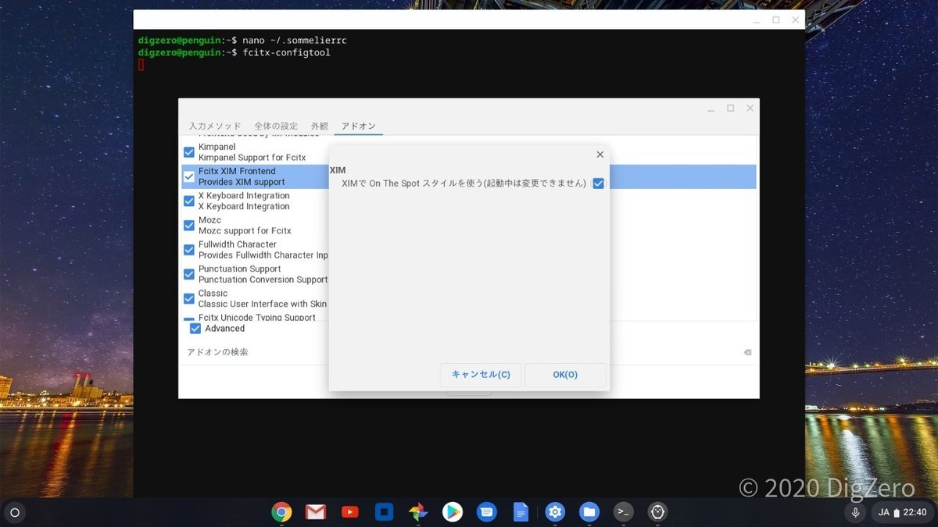
Task: Maximize the terminal window
Action: [x=776, y=20]
